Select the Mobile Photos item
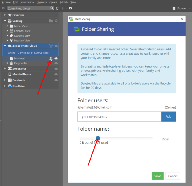Viewport: 192px width, 186px height. tap(22, 74)
